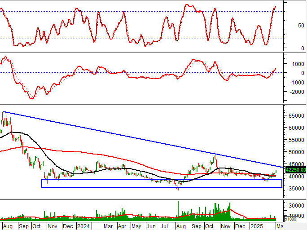Select the blue descending trendline on price chart
Viewport: 307px width, 230px height.
tap(143, 140)
